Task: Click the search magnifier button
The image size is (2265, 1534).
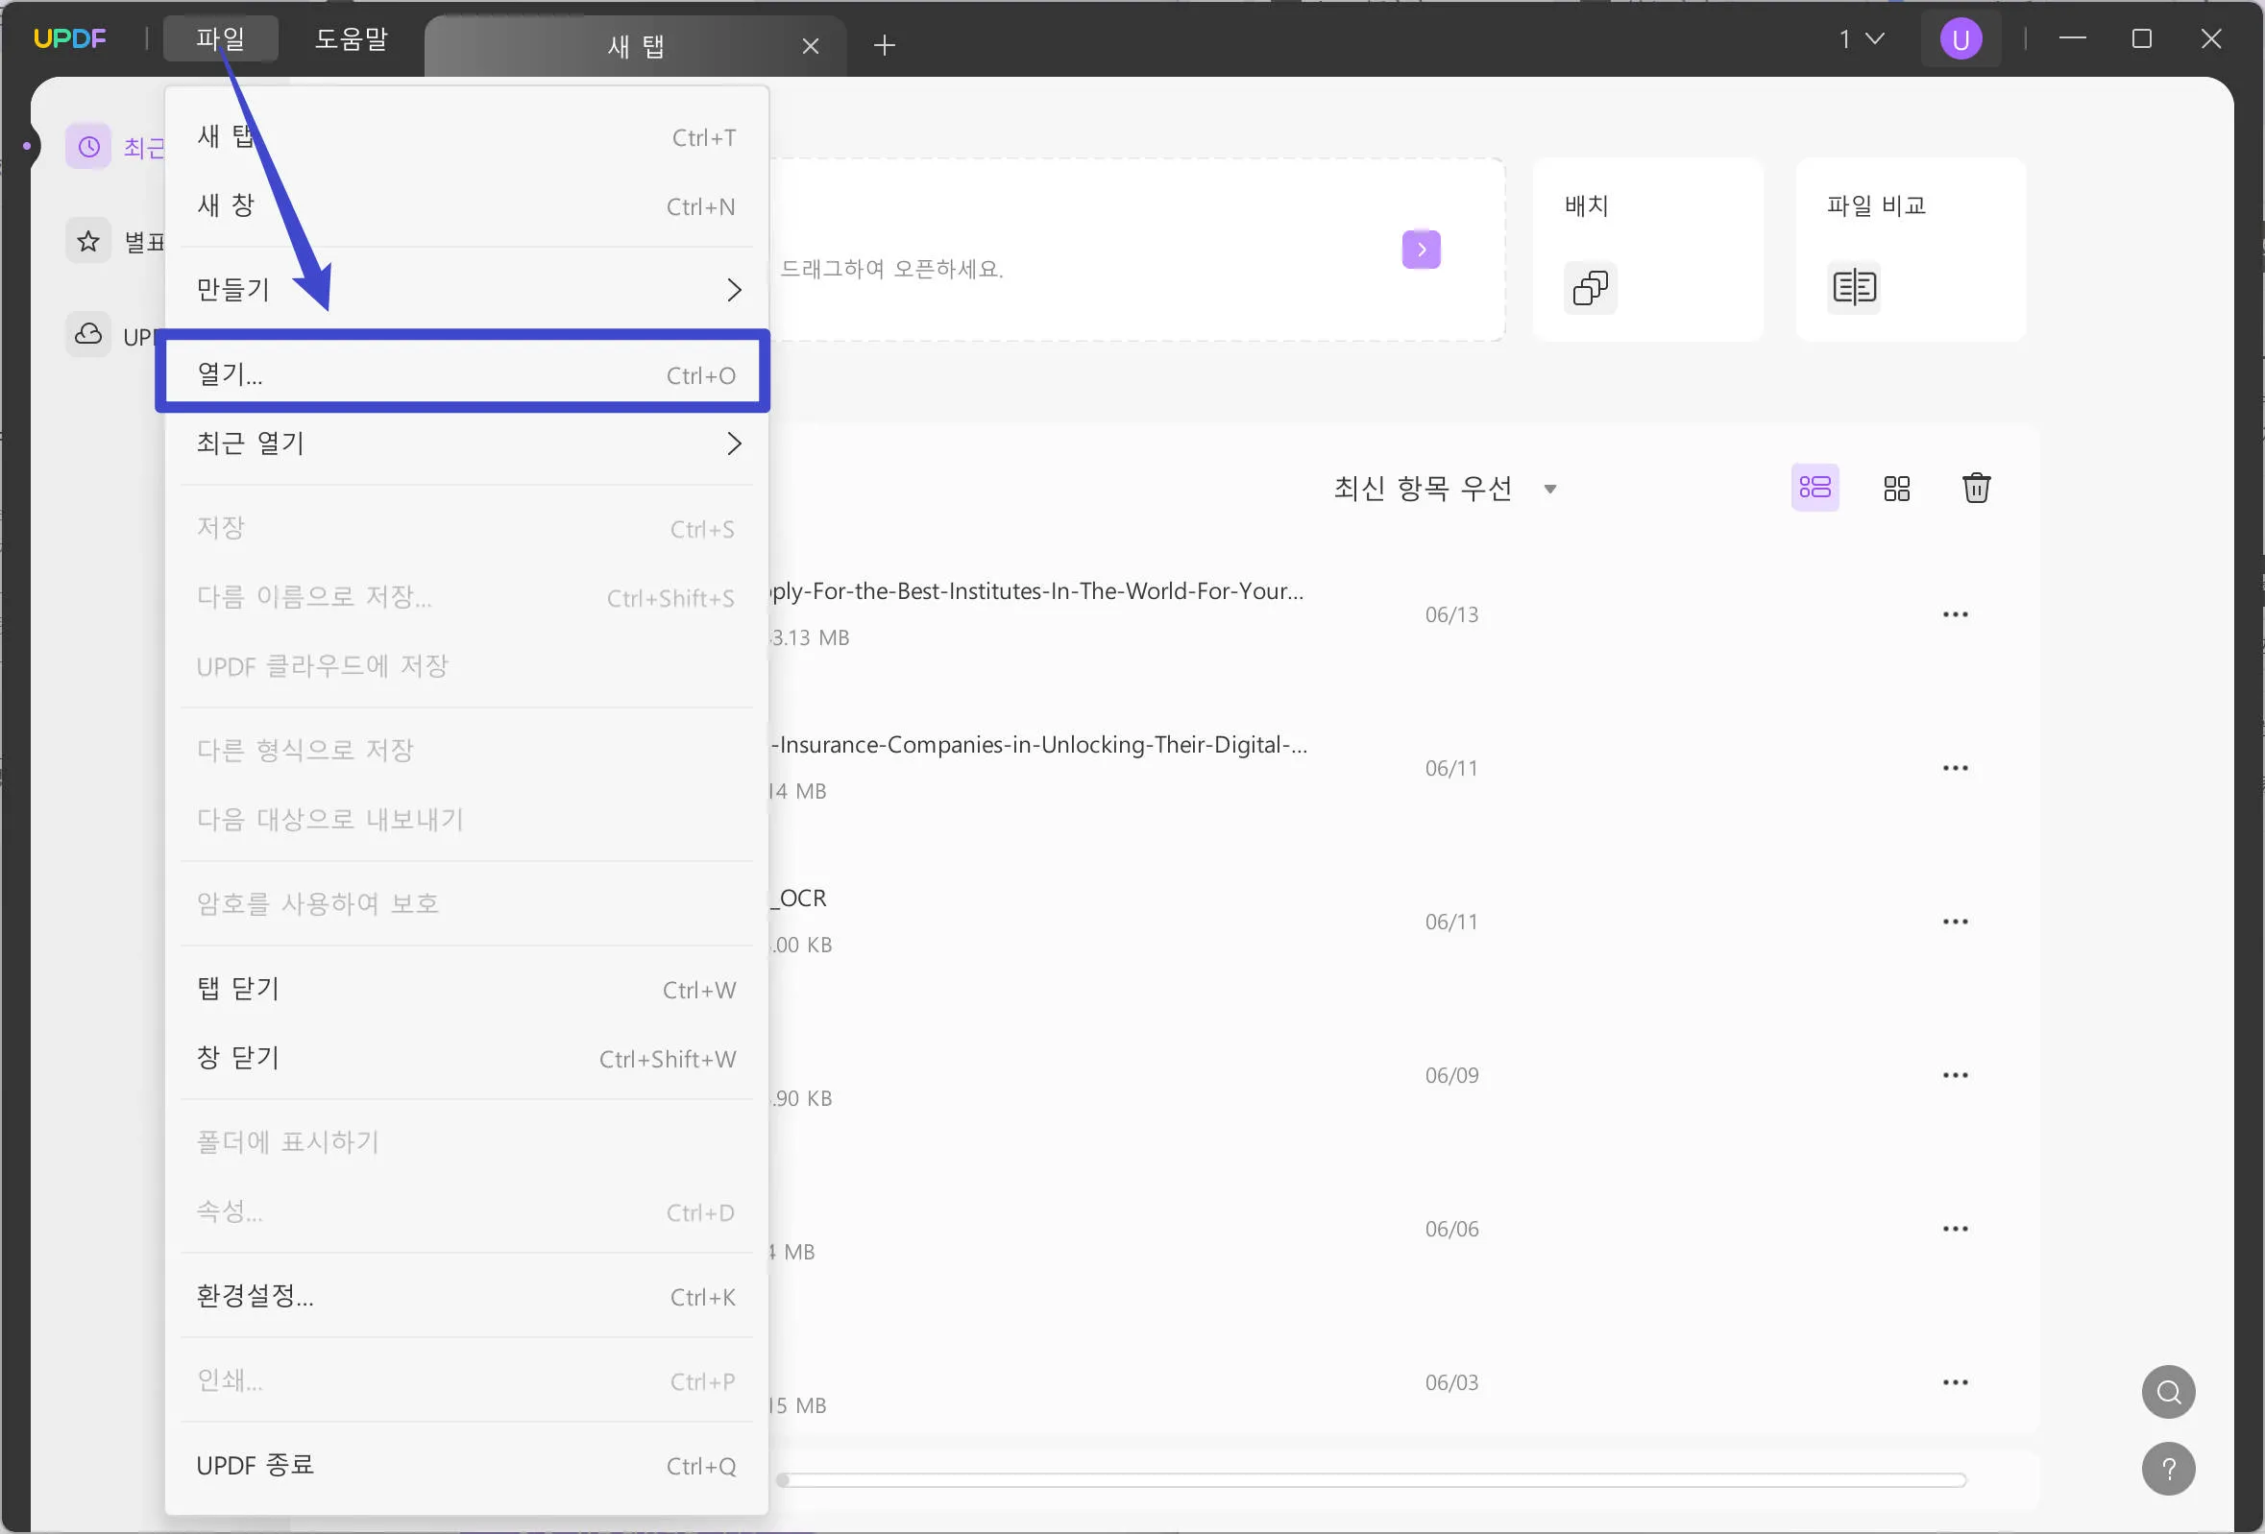Action: coord(2168,1392)
